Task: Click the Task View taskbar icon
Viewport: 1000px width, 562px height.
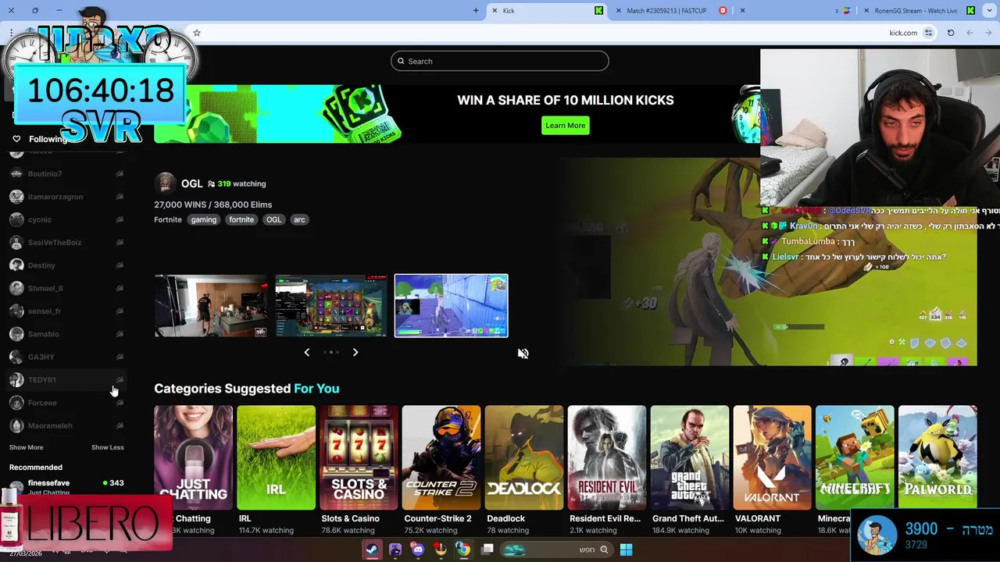Action: click(487, 550)
